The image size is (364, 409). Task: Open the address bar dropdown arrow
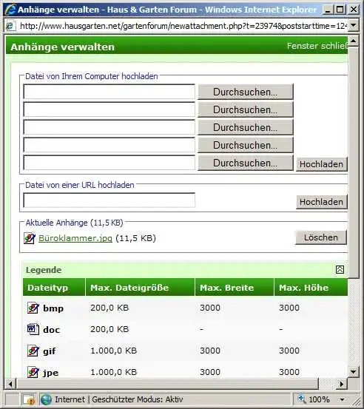coord(354,25)
